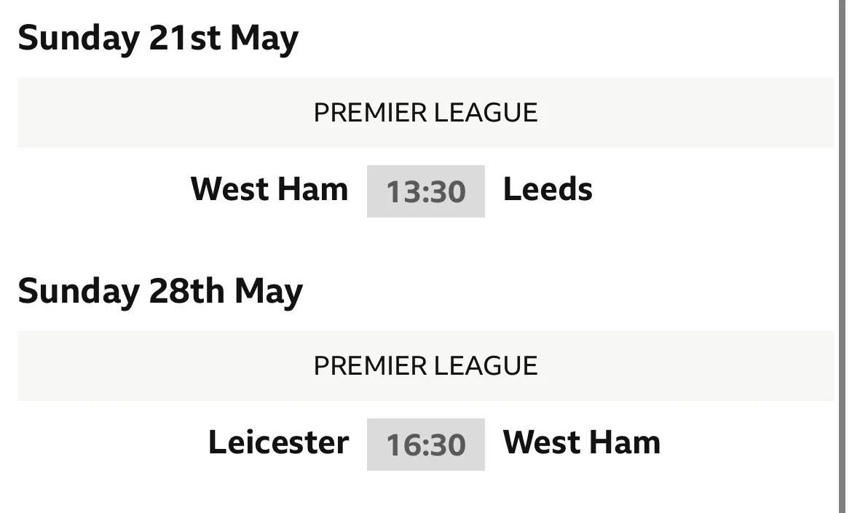The width and height of the screenshot is (852, 513).
Task: Select the Premier League header above Leicester fixture
Action: pyautogui.click(x=425, y=365)
